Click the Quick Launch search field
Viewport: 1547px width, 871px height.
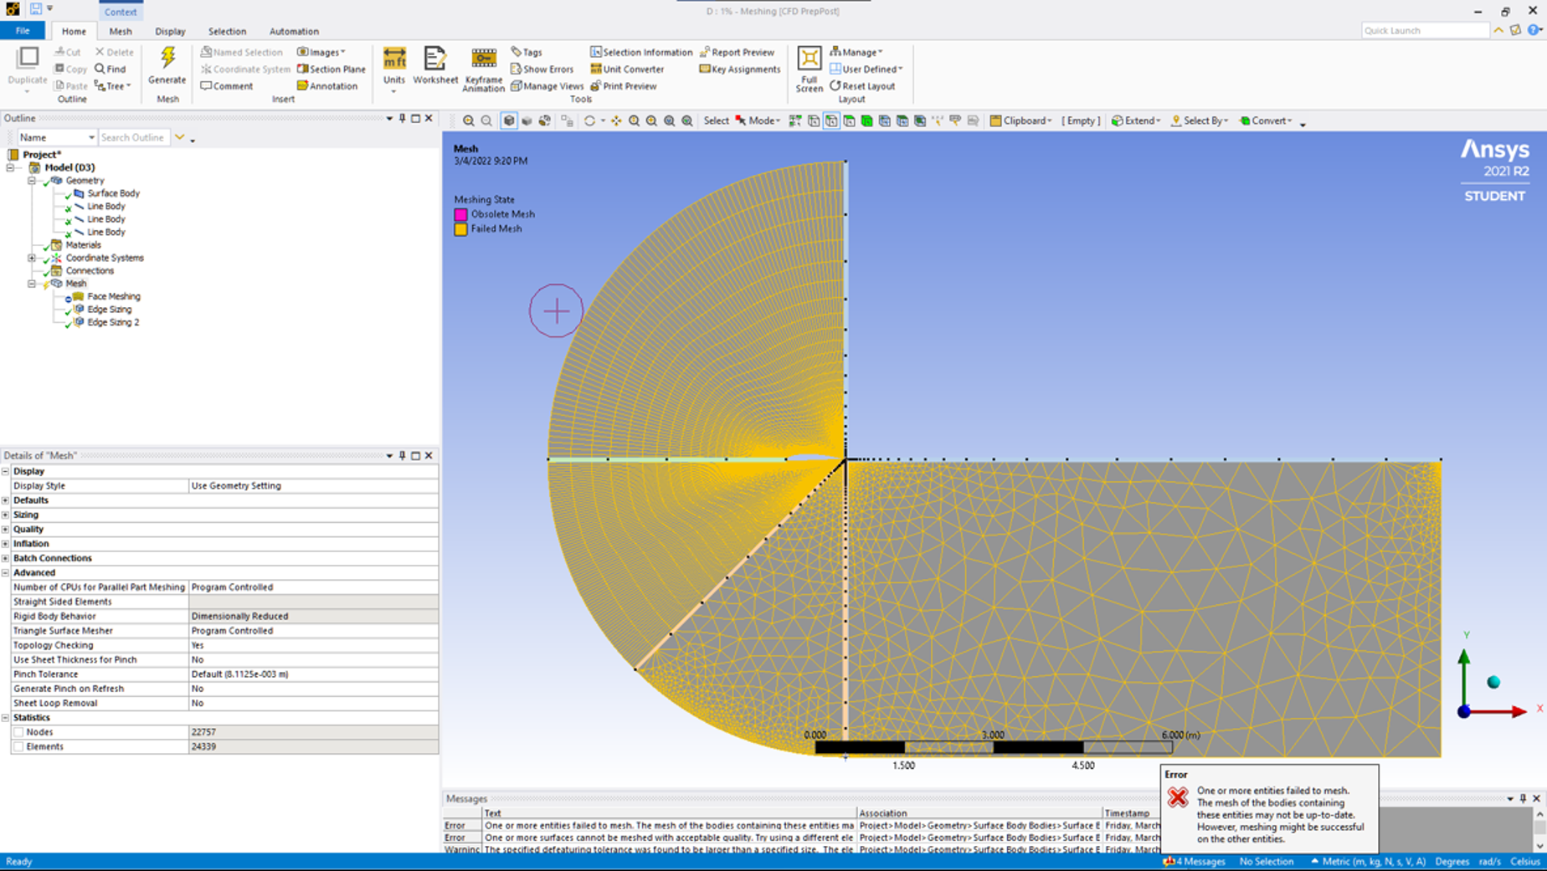(1424, 31)
